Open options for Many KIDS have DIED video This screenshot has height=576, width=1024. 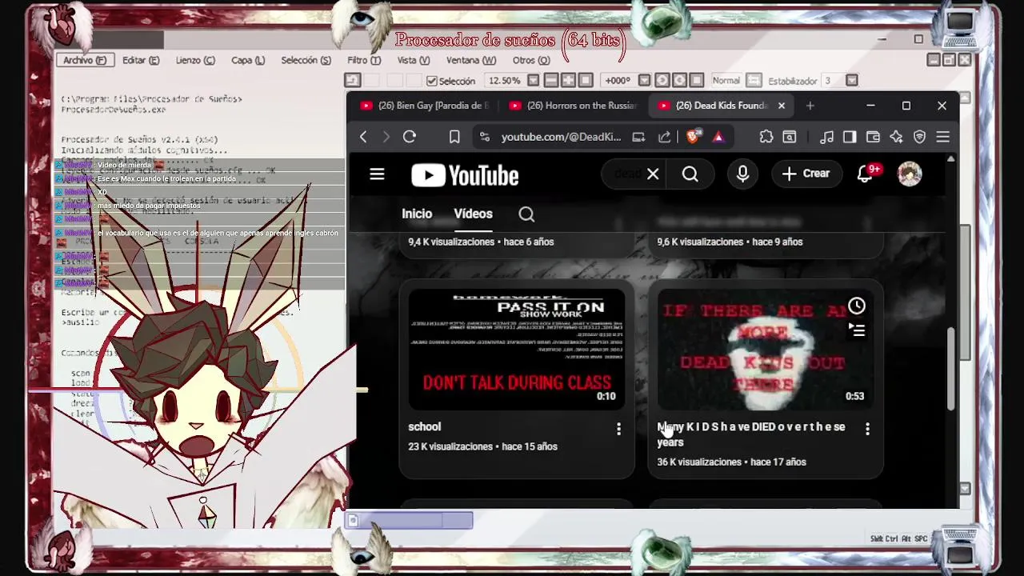coord(867,430)
